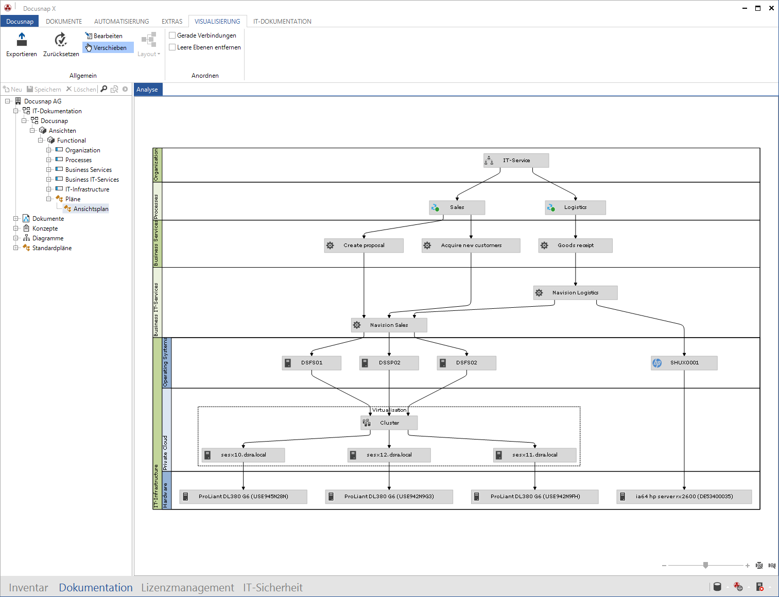Screen dimensions: 779x597
Task: Click the server stopped status icon
Action: (760, 587)
